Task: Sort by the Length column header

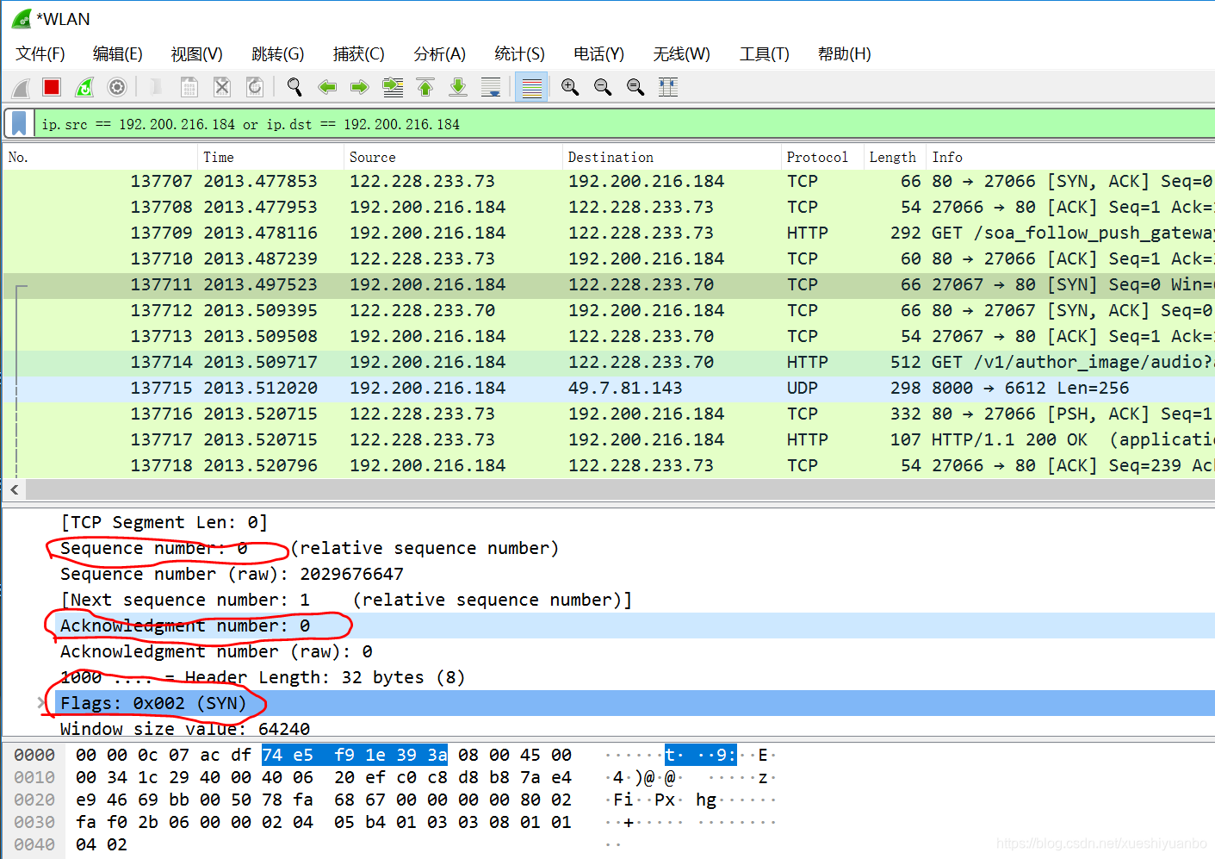Action: 895,157
